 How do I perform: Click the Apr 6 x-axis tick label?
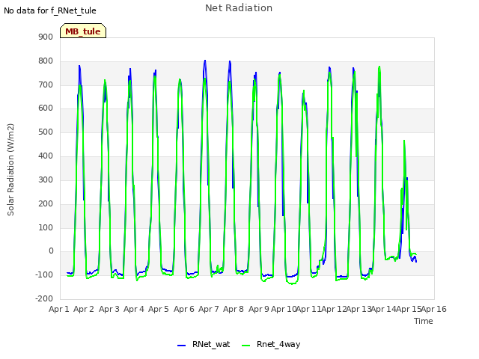(x=184, y=309)
